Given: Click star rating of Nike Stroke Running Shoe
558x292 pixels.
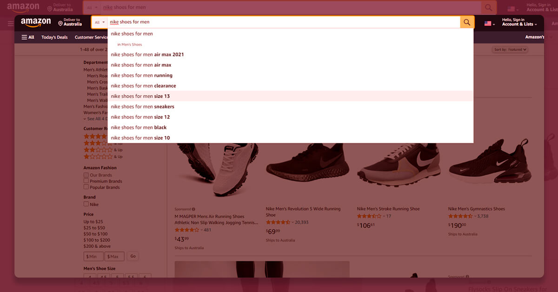Looking at the screenshot, I should pyautogui.click(x=369, y=216).
